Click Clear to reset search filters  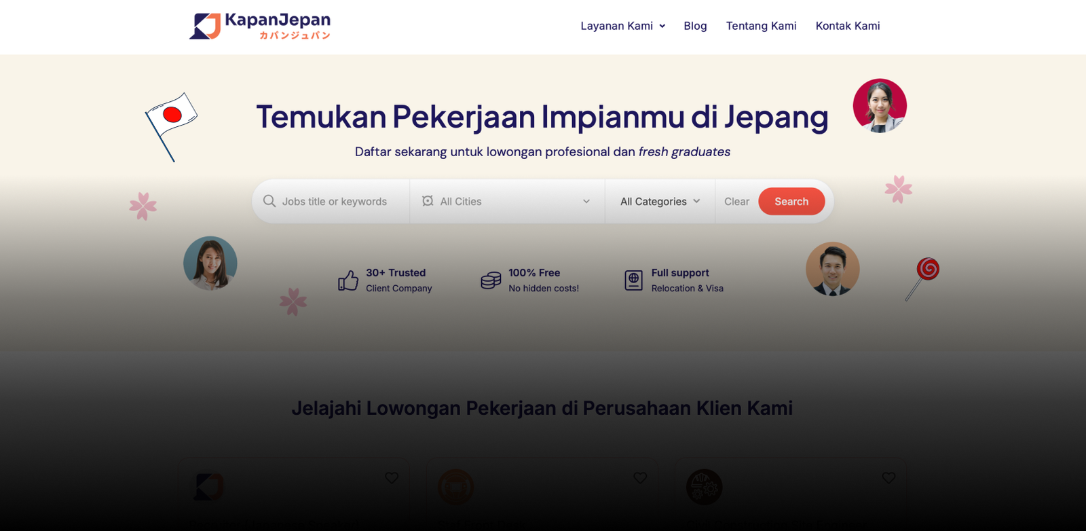point(736,202)
